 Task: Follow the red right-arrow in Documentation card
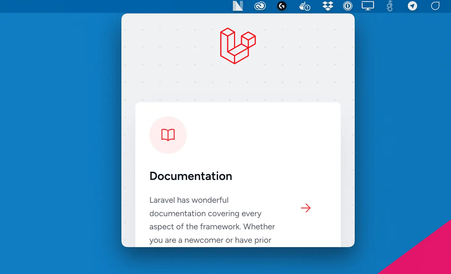(306, 208)
